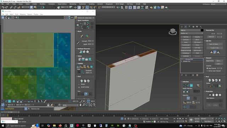Image resolution: width=227 pixels, height=128 pixels.
Task: Open the Utilities wrench tab in command panel
Action: [x=201, y=27]
